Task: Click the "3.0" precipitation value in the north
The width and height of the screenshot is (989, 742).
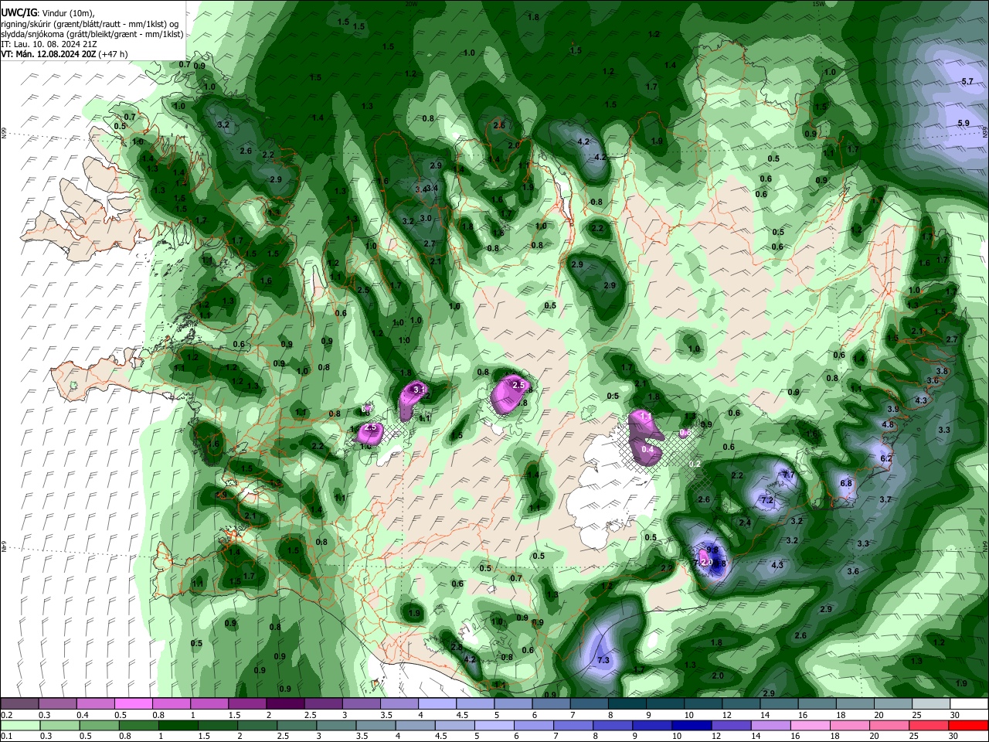Action: [426, 219]
